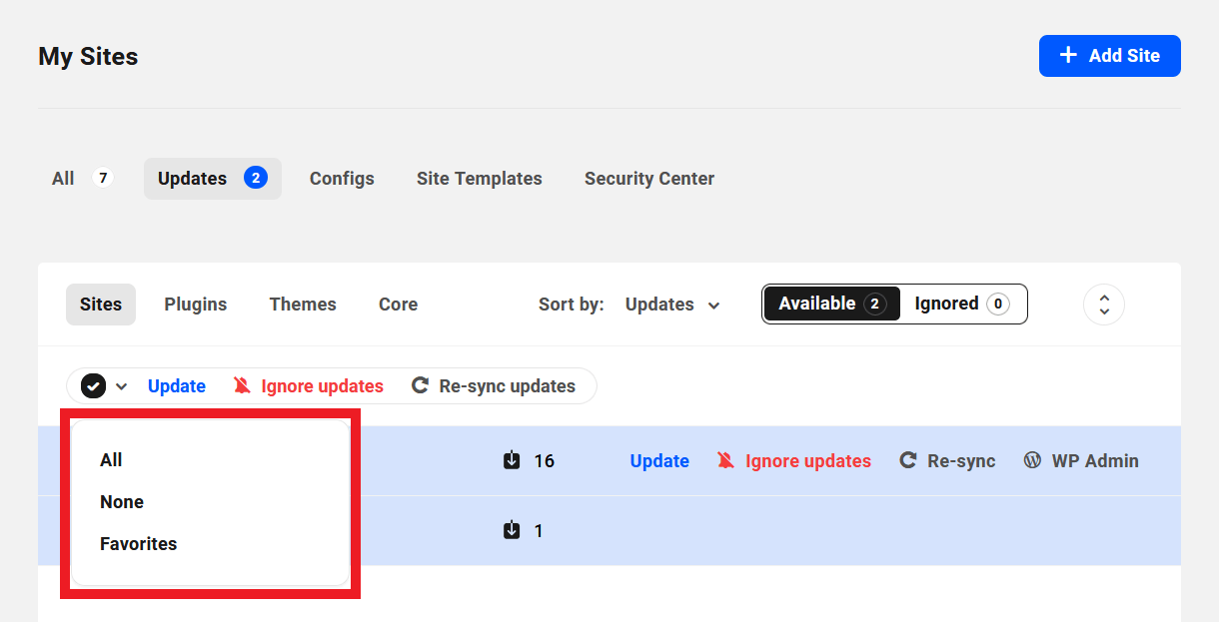Click Ignore updates in the first site row
Viewport: 1219px width, 622px height.
[x=794, y=461]
